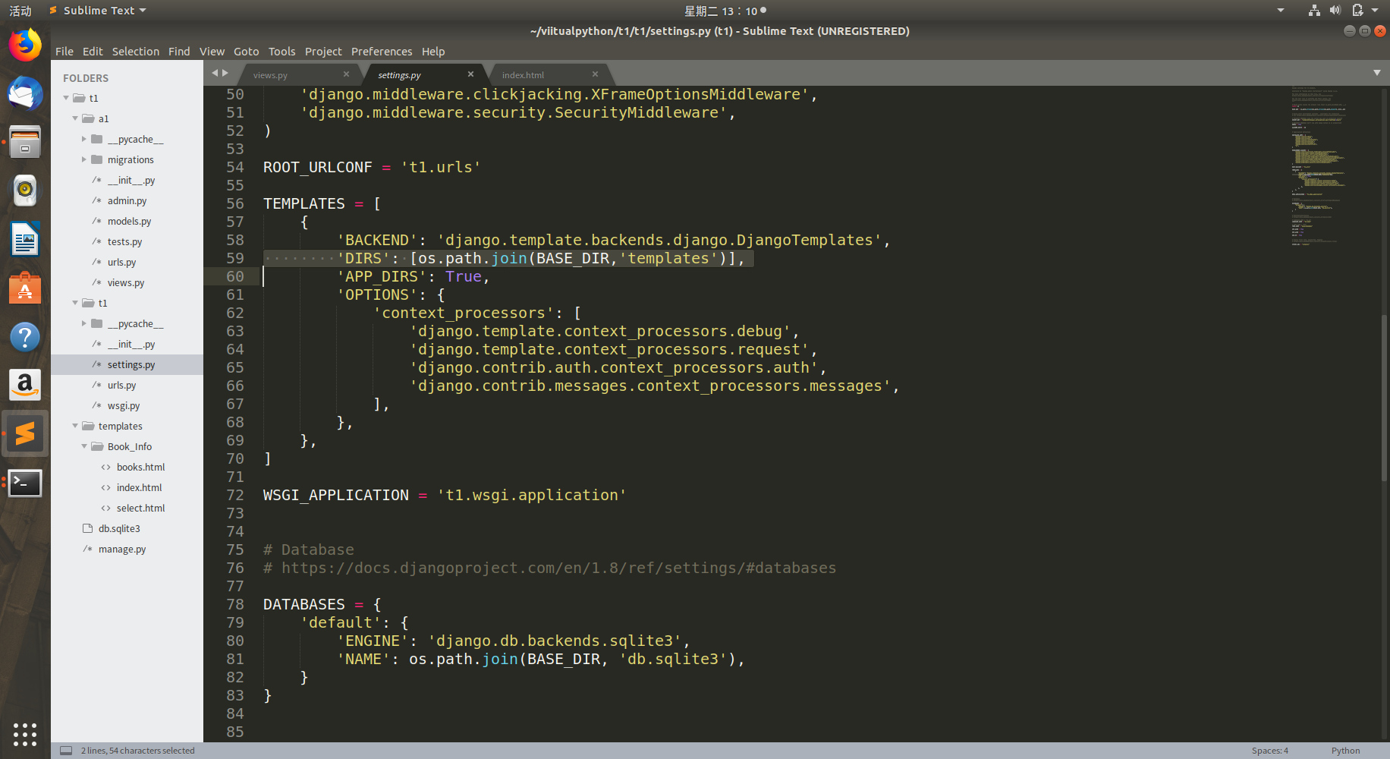The image size is (1390, 759).
Task: Switch to the index.html tab
Action: pyautogui.click(x=523, y=75)
